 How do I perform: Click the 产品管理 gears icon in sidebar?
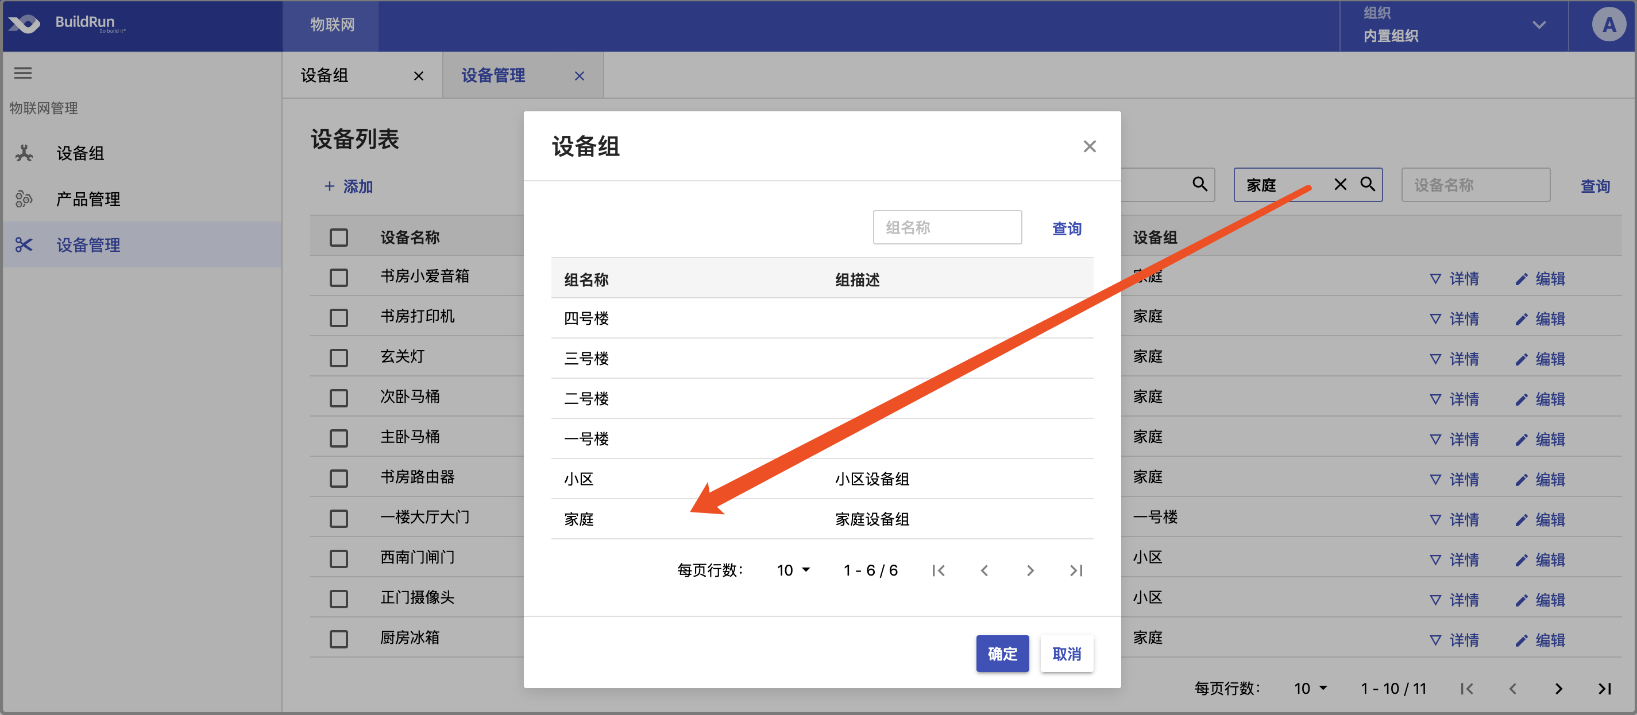coord(24,199)
